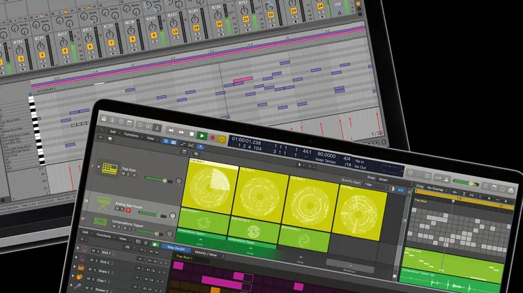Click the 90.0000 tempo display
The height and width of the screenshot is (293, 523).
click(326, 155)
